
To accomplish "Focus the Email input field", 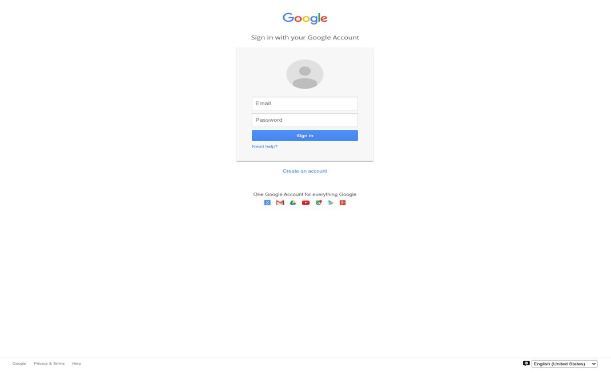I will click(x=305, y=103).
